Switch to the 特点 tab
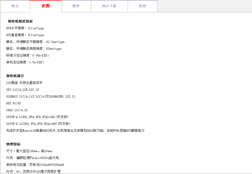The image size is (252, 174). 15,6
